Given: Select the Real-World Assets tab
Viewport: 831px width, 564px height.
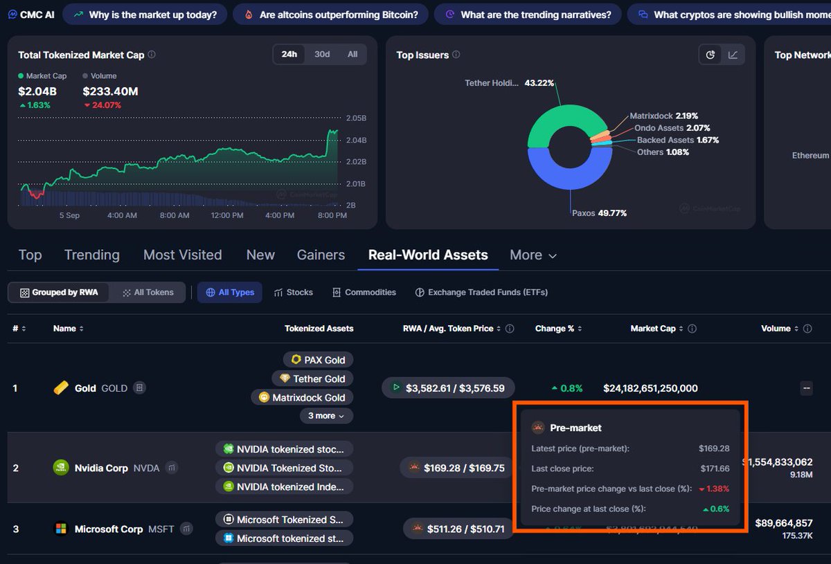Looking at the screenshot, I should click(428, 255).
